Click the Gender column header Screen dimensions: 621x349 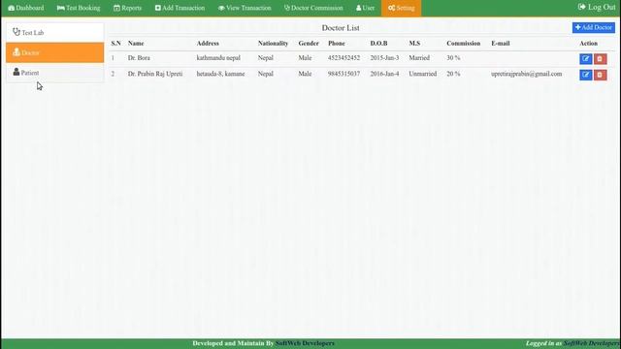[x=309, y=44]
